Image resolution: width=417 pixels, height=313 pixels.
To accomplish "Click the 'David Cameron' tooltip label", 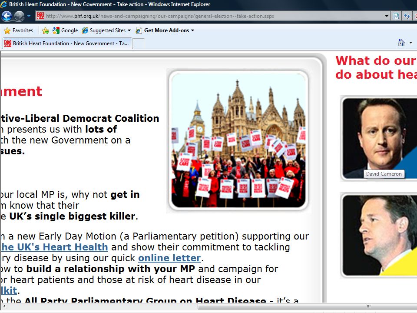I will 384,174.
